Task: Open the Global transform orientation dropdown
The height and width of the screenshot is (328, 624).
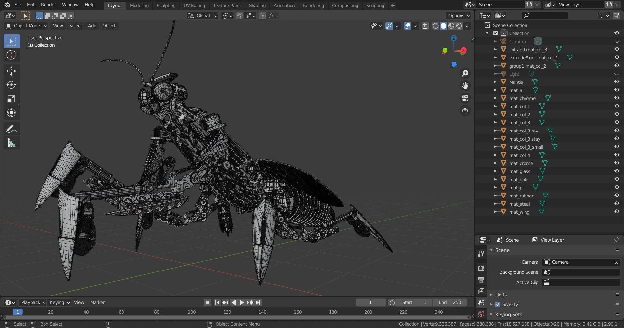Action: click(x=202, y=16)
